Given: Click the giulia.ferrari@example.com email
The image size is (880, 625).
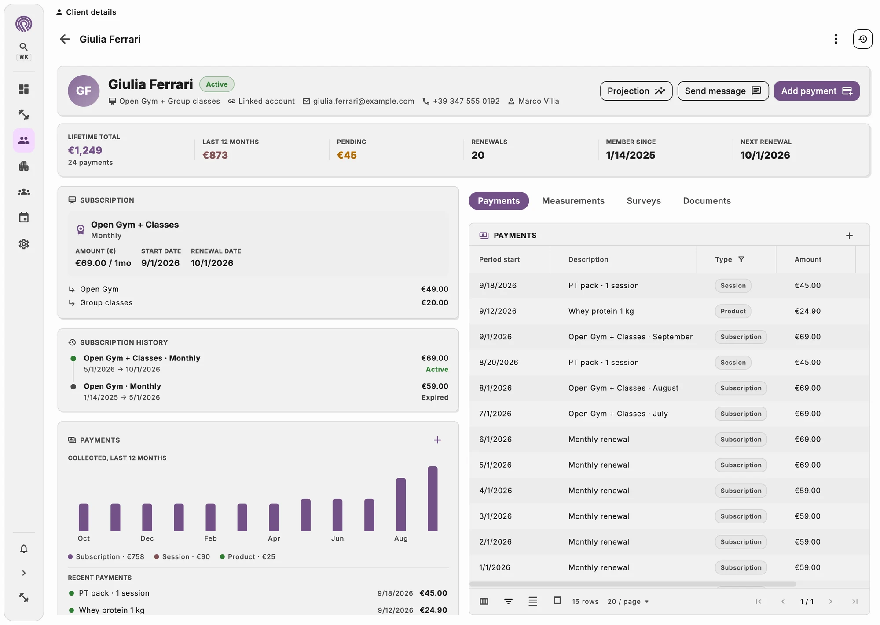Looking at the screenshot, I should point(359,101).
